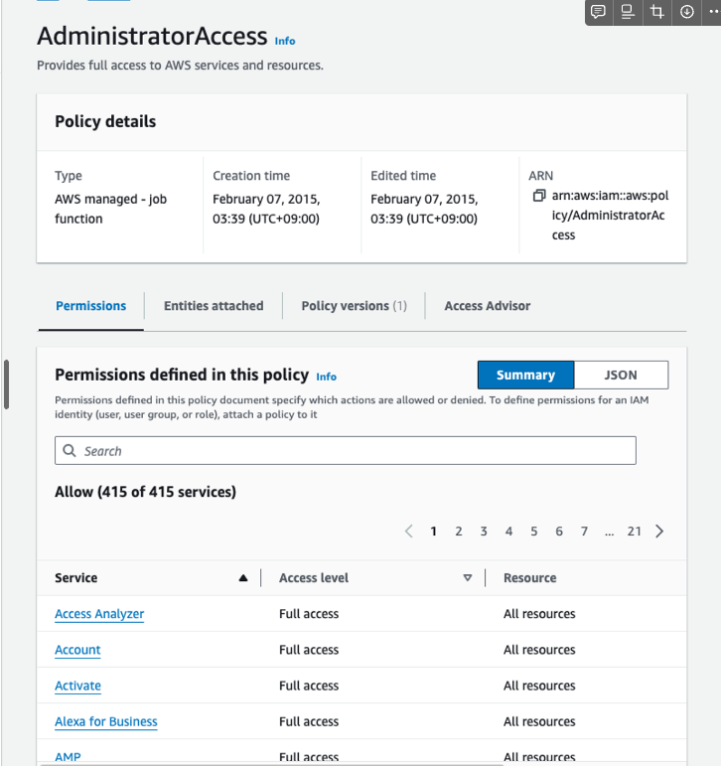The height and width of the screenshot is (766, 721).
Task: Jump to page 21 of services
Action: pyautogui.click(x=634, y=531)
